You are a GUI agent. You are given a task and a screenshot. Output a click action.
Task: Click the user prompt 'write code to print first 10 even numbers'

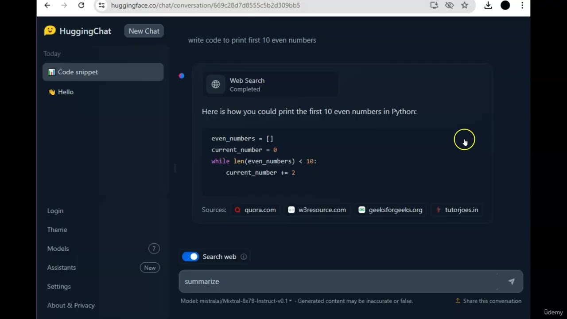252,40
